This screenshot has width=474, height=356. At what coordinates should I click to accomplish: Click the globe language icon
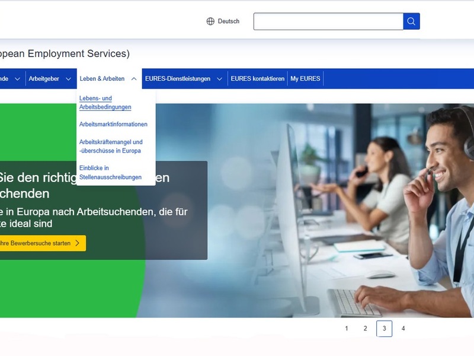coord(210,21)
